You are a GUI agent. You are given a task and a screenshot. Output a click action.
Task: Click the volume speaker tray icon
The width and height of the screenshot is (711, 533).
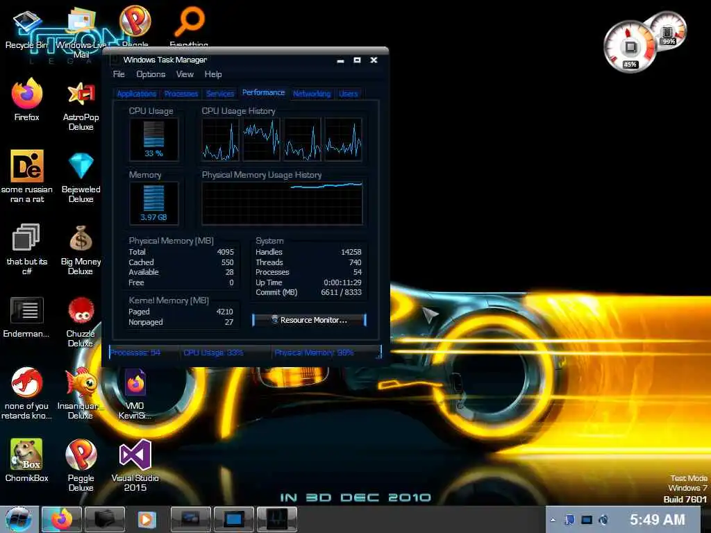[x=603, y=520]
